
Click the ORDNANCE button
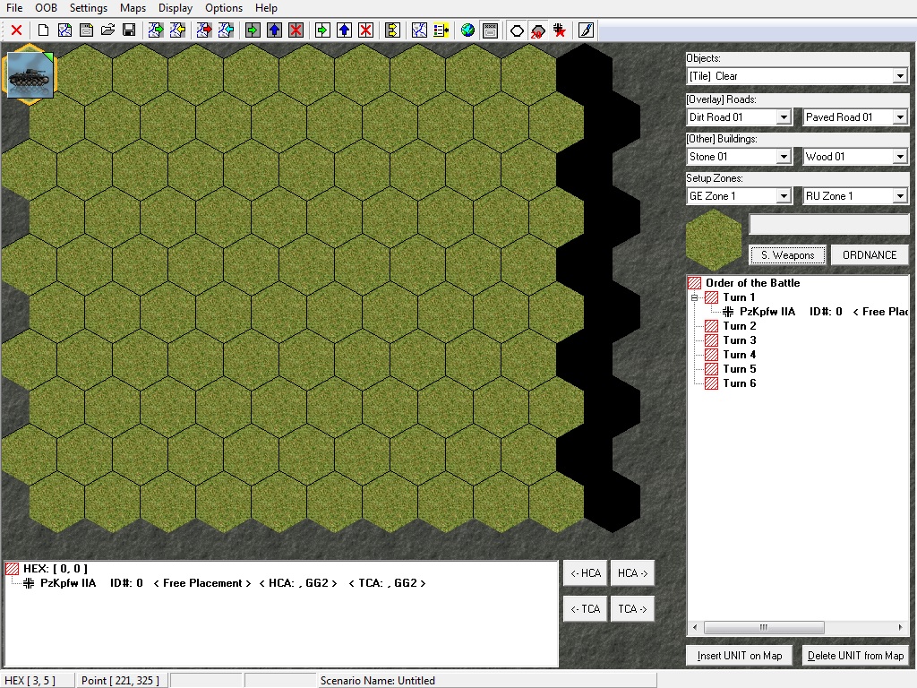870,255
